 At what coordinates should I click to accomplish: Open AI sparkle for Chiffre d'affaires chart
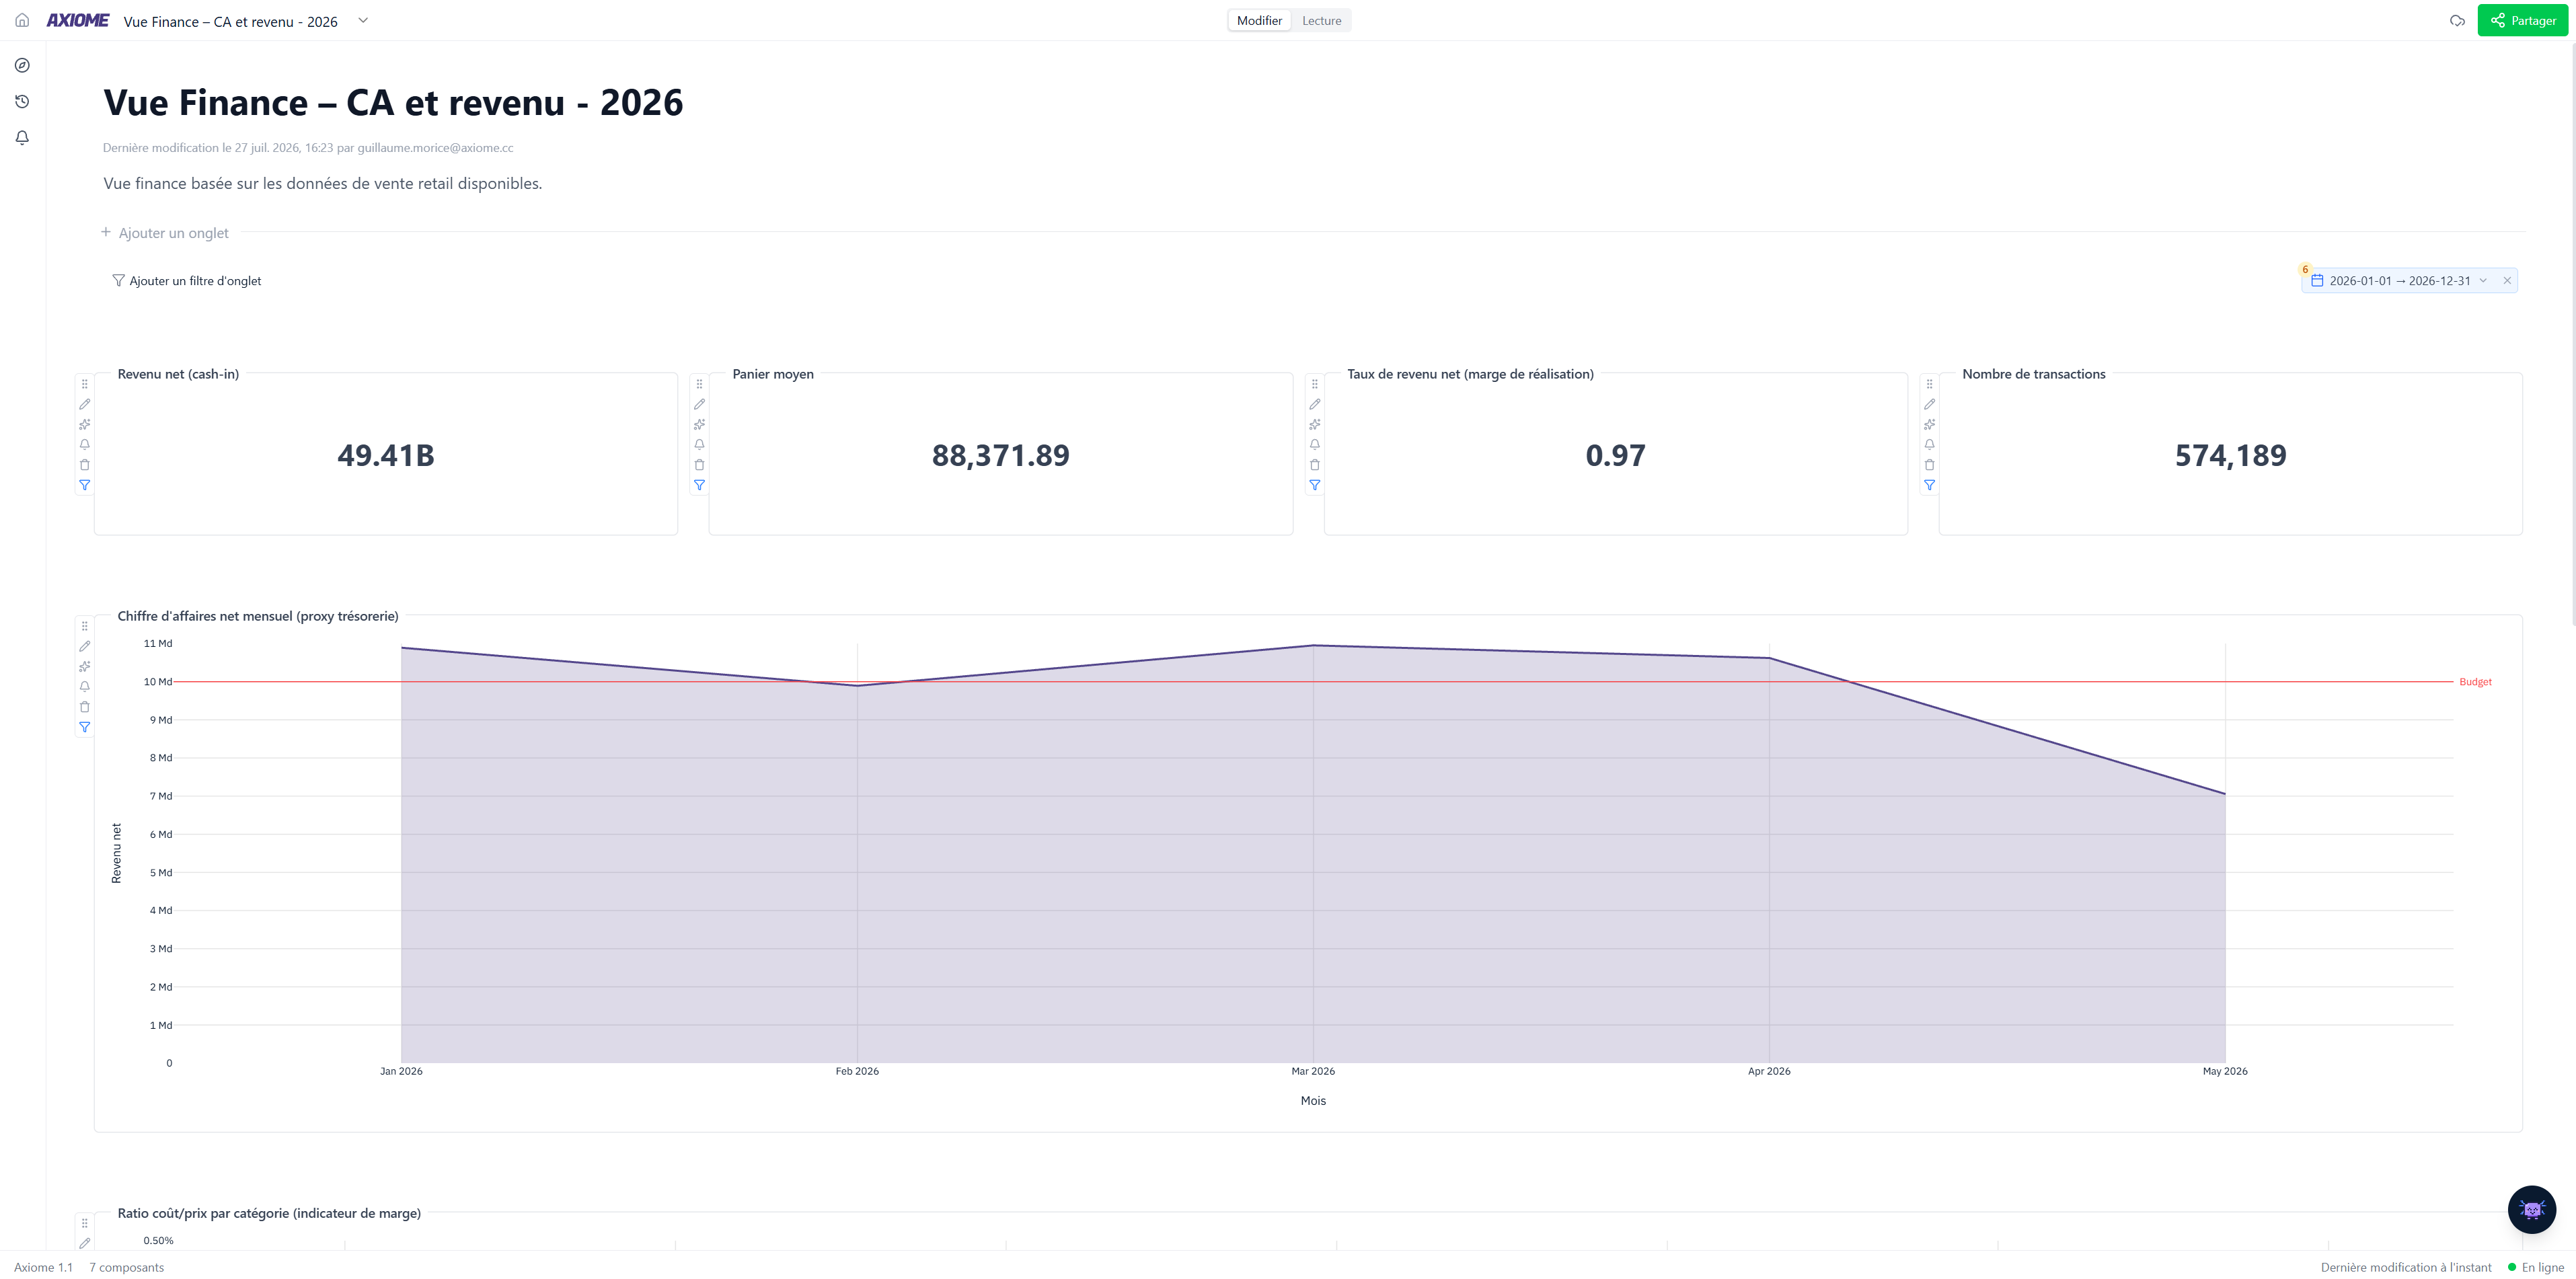pos(84,666)
